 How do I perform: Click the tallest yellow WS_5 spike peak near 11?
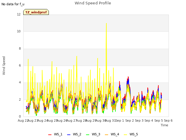click(x=106, y=23)
